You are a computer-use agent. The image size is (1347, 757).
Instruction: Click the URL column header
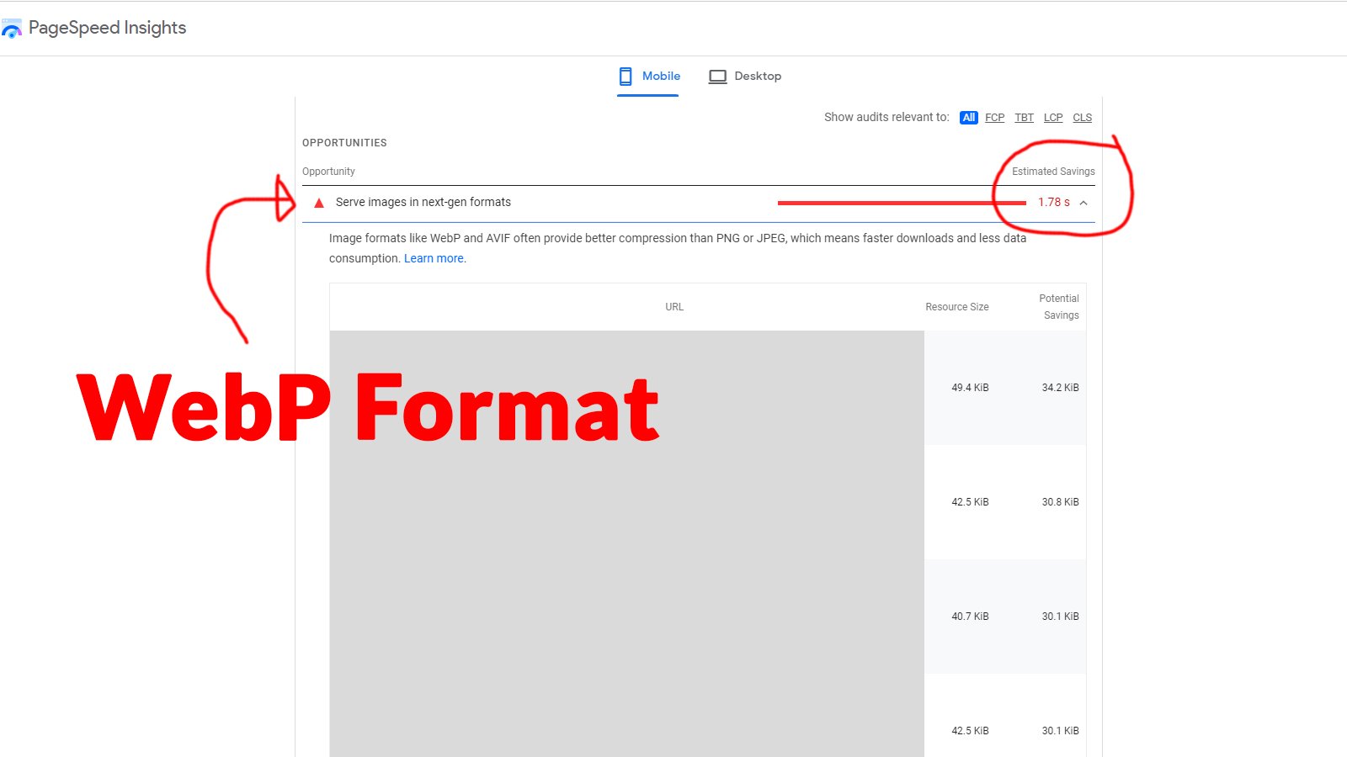click(673, 306)
